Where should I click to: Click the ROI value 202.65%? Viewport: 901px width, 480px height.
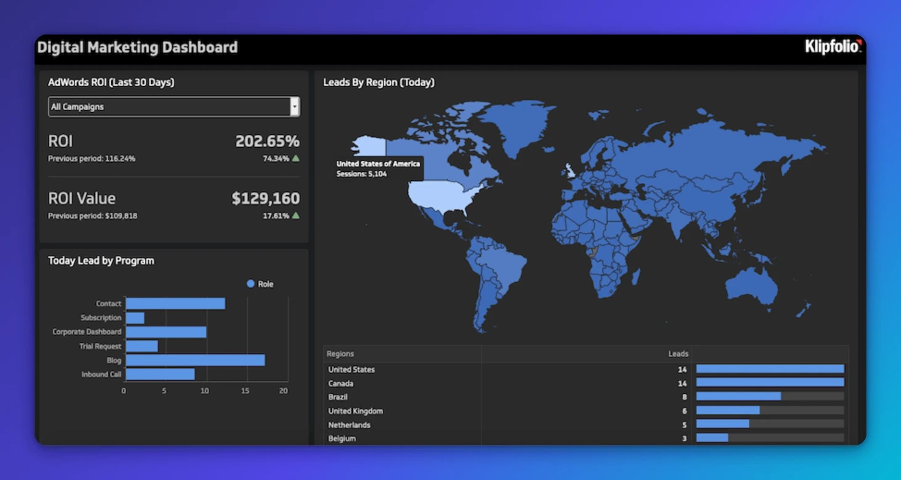click(x=267, y=141)
